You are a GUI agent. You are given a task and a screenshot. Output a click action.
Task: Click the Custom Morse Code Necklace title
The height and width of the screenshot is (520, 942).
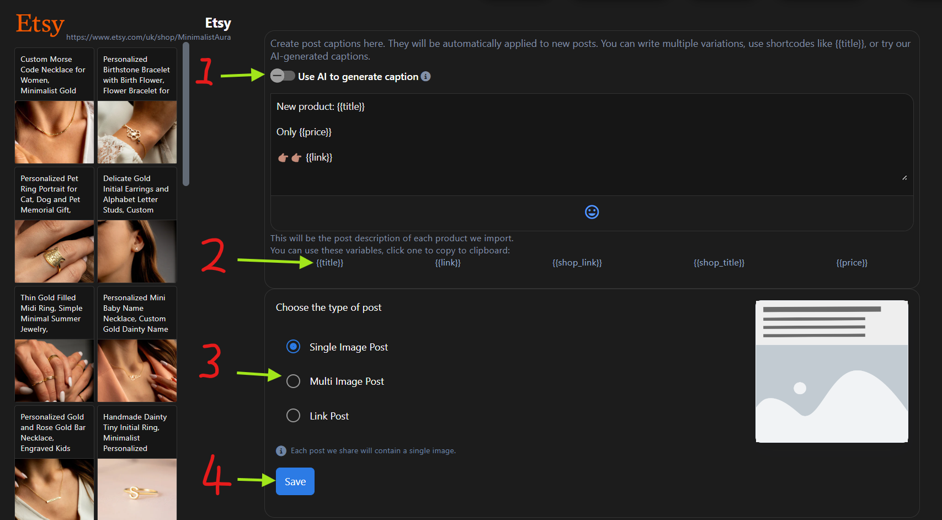click(53, 75)
